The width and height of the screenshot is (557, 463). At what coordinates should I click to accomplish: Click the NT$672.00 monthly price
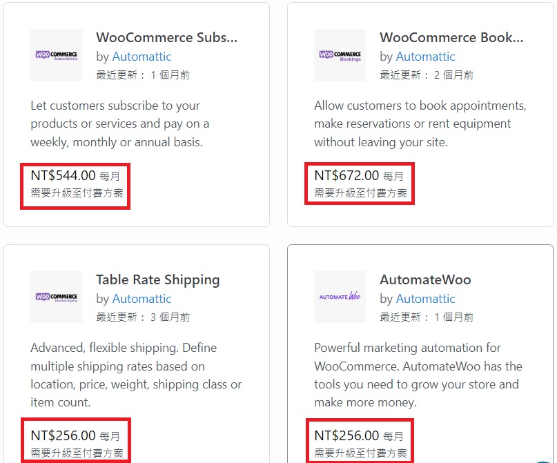pos(359,176)
